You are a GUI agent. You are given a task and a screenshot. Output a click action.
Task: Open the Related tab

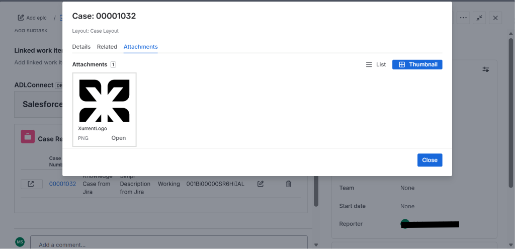tap(107, 47)
